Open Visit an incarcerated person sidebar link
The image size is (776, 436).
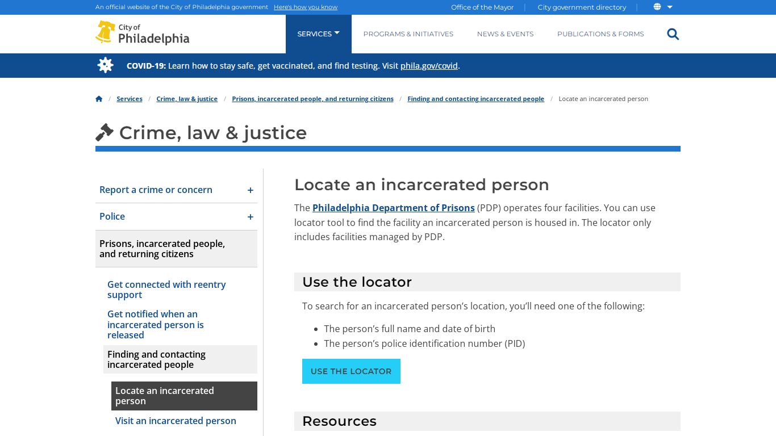(x=176, y=421)
